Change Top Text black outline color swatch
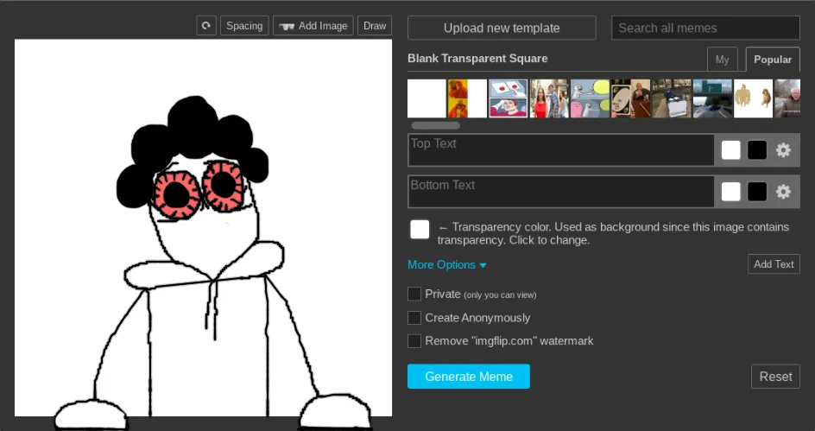 point(757,150)
